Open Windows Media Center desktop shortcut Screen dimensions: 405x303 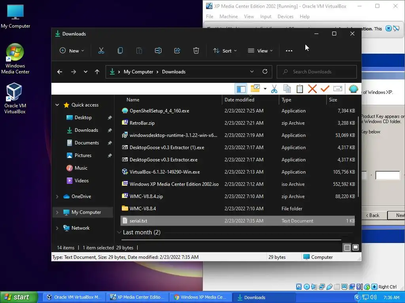[x=15, y=59]
